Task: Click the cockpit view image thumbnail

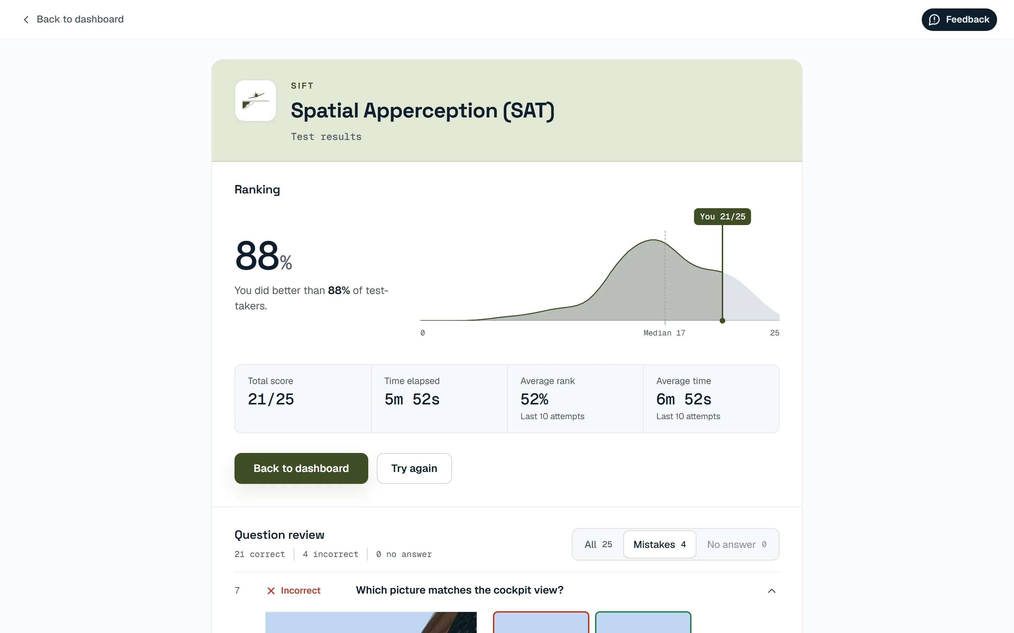Action: tap(371, 622)
